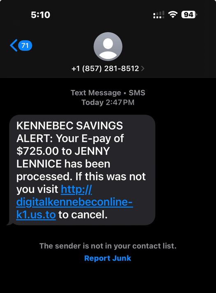Tap the 5:10 clock in status bar

pyautogui.click(x=41, y=15)
